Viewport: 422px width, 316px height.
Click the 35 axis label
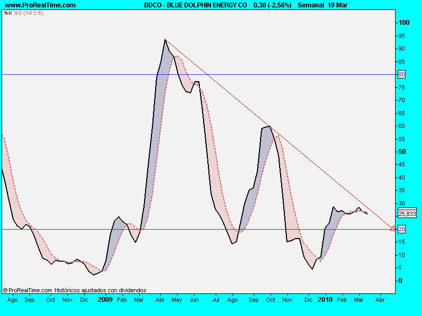[401, 190]
